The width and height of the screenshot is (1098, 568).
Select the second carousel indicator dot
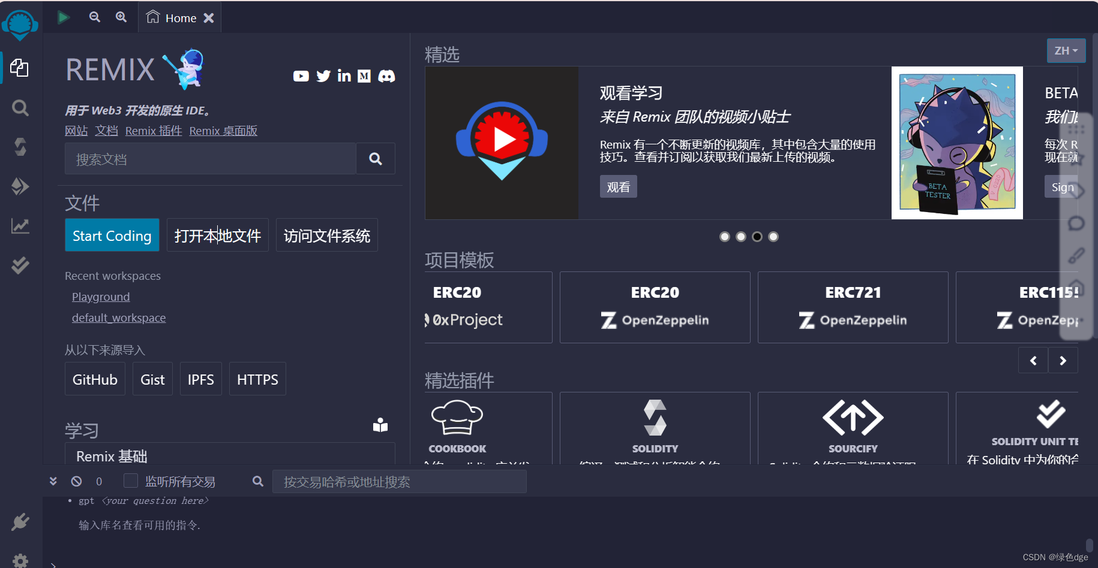coord(741,237)
